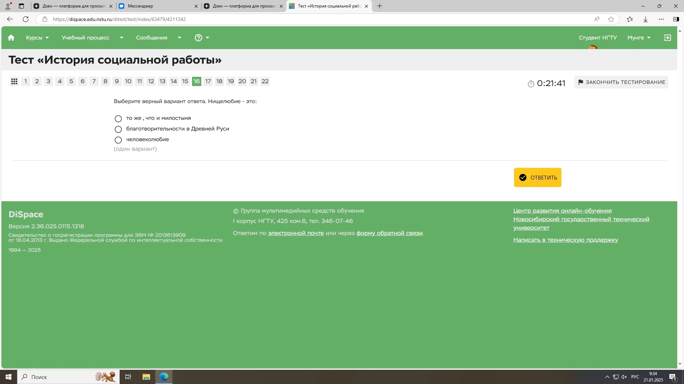The width and height of the screenshot is (684, 384).
Task: Open the question grid overview icon
Action: click(14, 81)
